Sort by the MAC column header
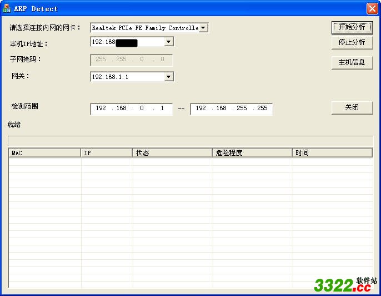The height and width of the screenshot is (296, 381). click(44, 152)
